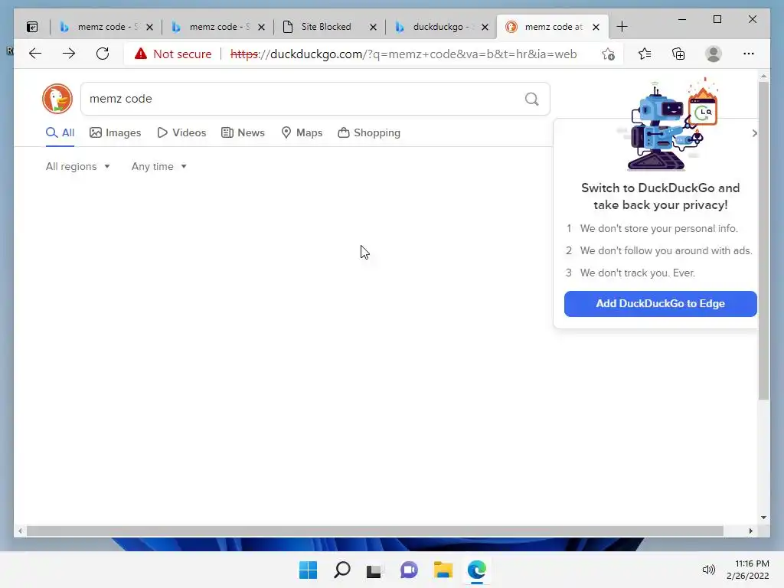Click the scroll left arrow
This screenshot has height=588, width=784.
[x=20, y=531]
